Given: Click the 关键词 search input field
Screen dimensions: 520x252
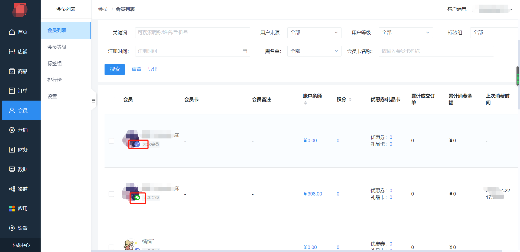Looking at the screenshot, I should pyautogui.click(x=192, y=33).
